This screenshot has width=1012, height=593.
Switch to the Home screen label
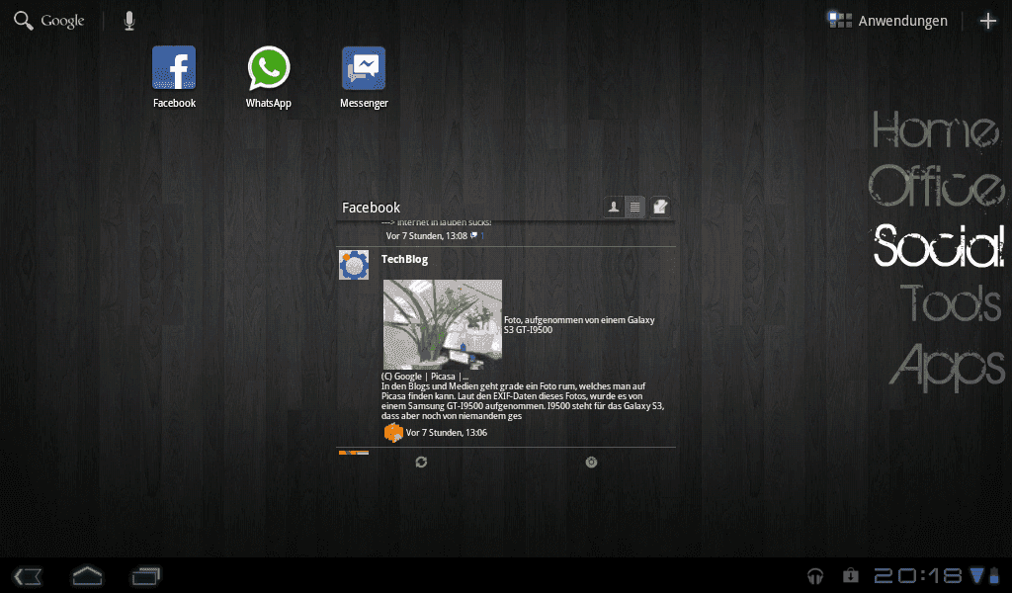936,129
